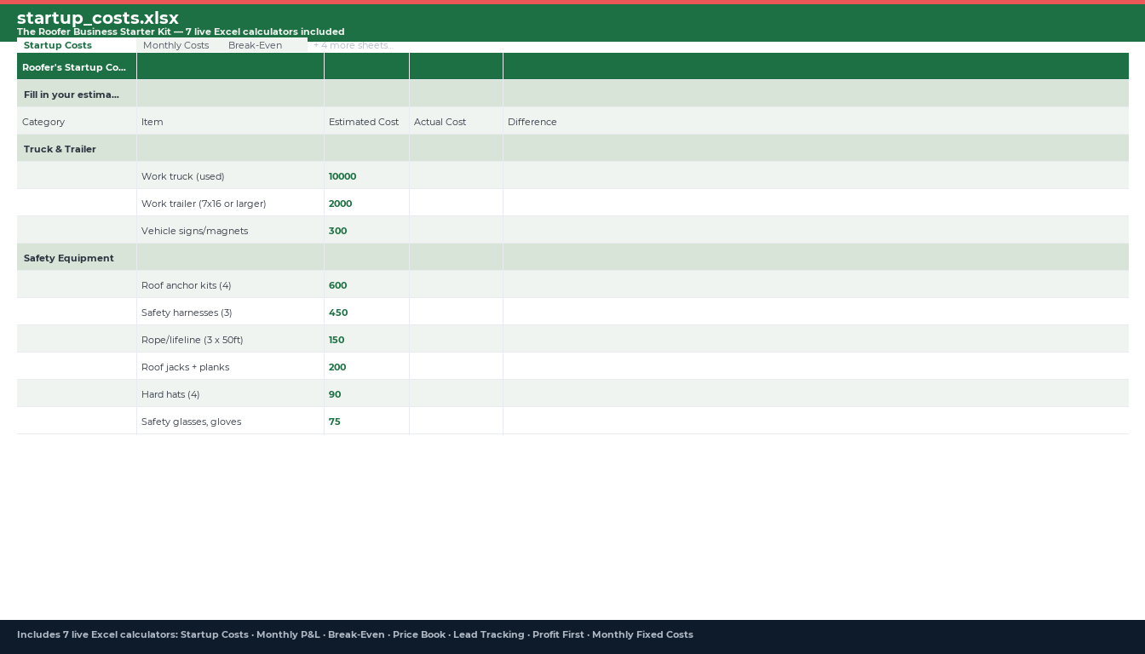Click Actual Cost cell for Work truck
The width and height of the screenshot is (1145, 654).
[456, 175]
